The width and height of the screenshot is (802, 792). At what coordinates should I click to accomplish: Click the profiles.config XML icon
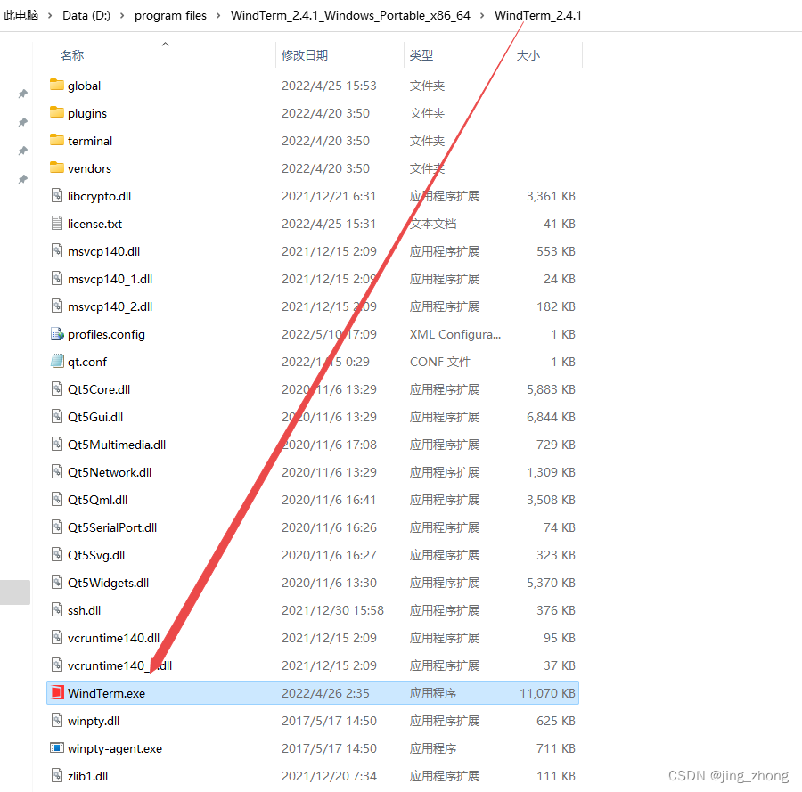(57, 334)
